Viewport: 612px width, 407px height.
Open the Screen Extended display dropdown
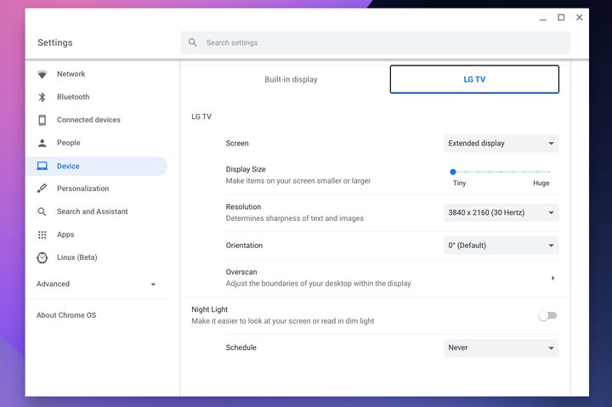501,144
